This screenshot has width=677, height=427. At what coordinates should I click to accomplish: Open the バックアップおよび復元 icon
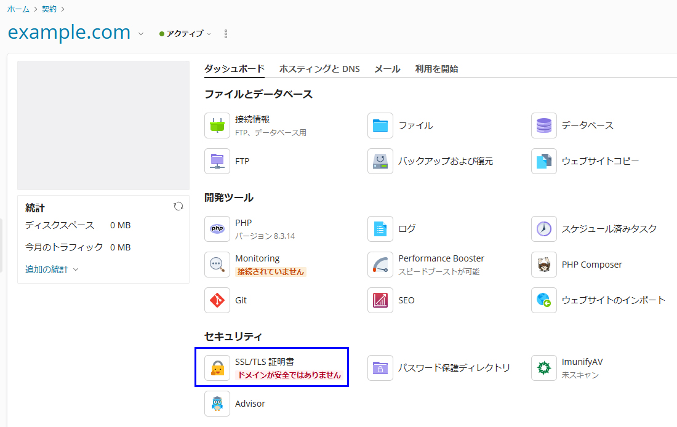pyautogui.click(x=380, y=161)
